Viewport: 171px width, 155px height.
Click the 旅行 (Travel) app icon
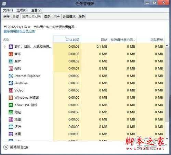pyautogui.click(x=11, y=127)
